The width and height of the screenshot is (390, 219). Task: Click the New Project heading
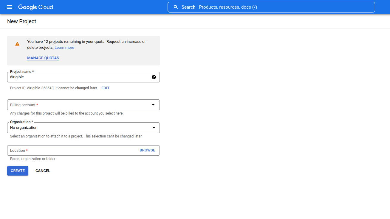point(22,21)
